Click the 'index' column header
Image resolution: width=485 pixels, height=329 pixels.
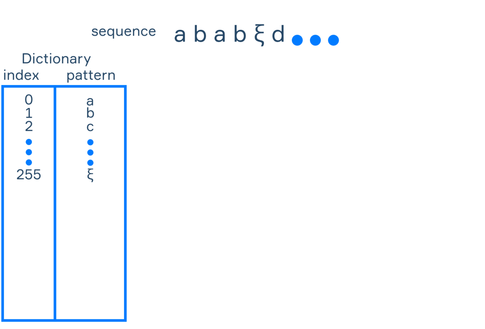click(x=21, y=75)
